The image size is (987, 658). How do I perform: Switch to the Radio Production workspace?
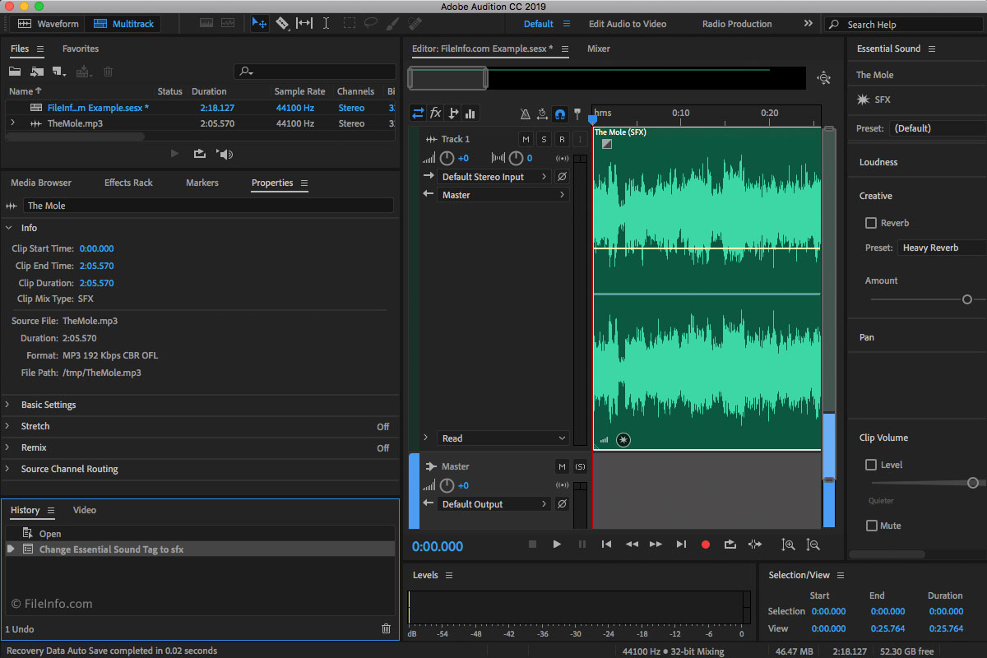pyautogui.click(x=736, y=24)
